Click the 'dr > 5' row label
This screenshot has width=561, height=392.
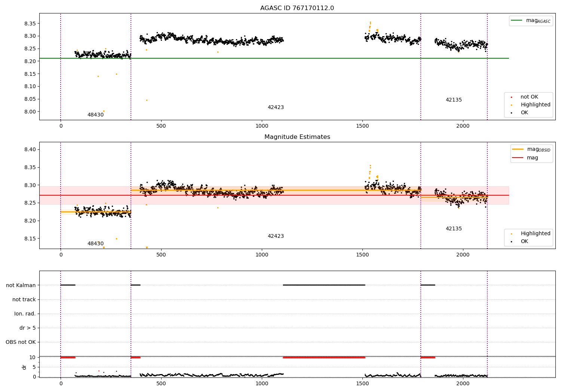pyautogui.click(x=28, y=328)
